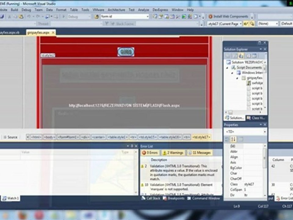Click the warning icon on the marquee row
The height and width of the screenshot is (220, 293).
(x=142, y=185)
